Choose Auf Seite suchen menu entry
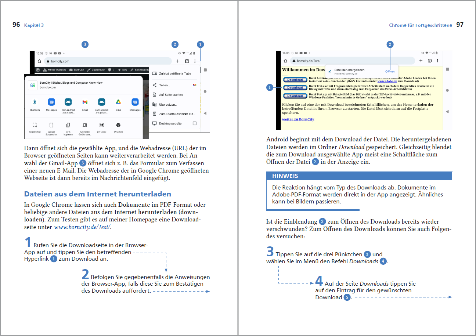The width and height of the screenshot is (476, 336). (170, 95)
